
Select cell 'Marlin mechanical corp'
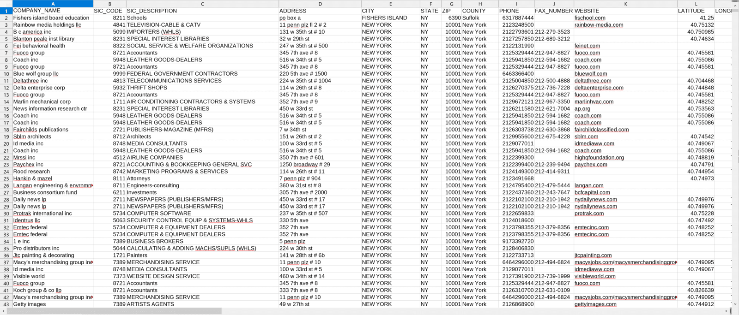(53, 101)
